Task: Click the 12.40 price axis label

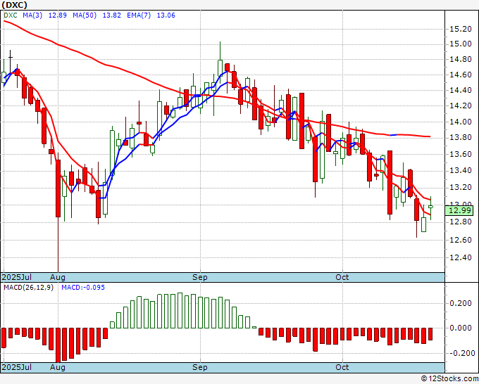Action: 461,257
